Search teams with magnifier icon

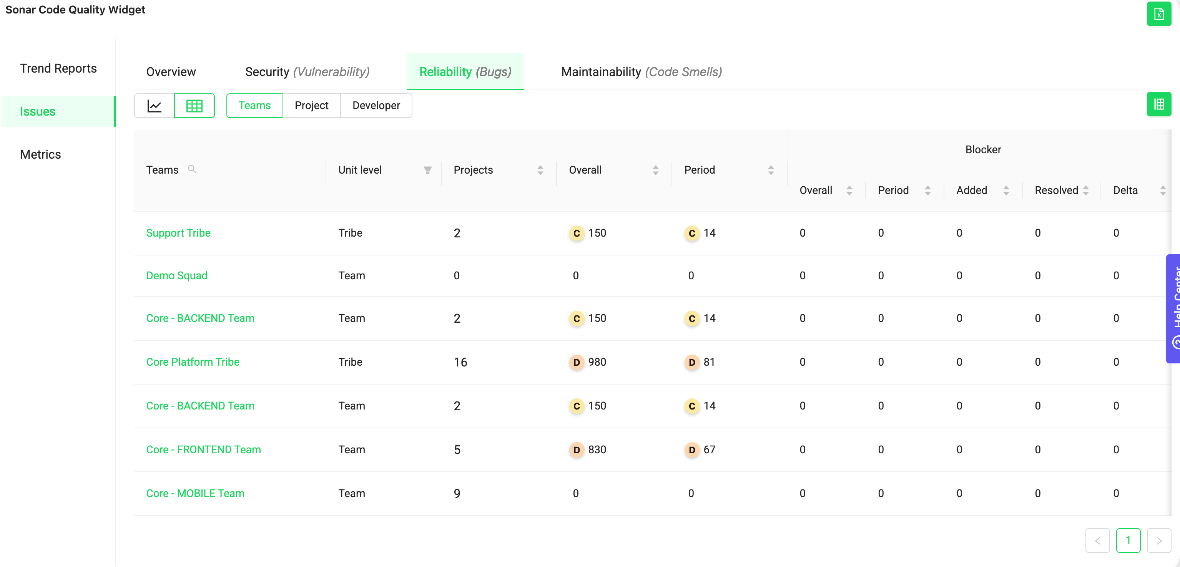[193, 169]
